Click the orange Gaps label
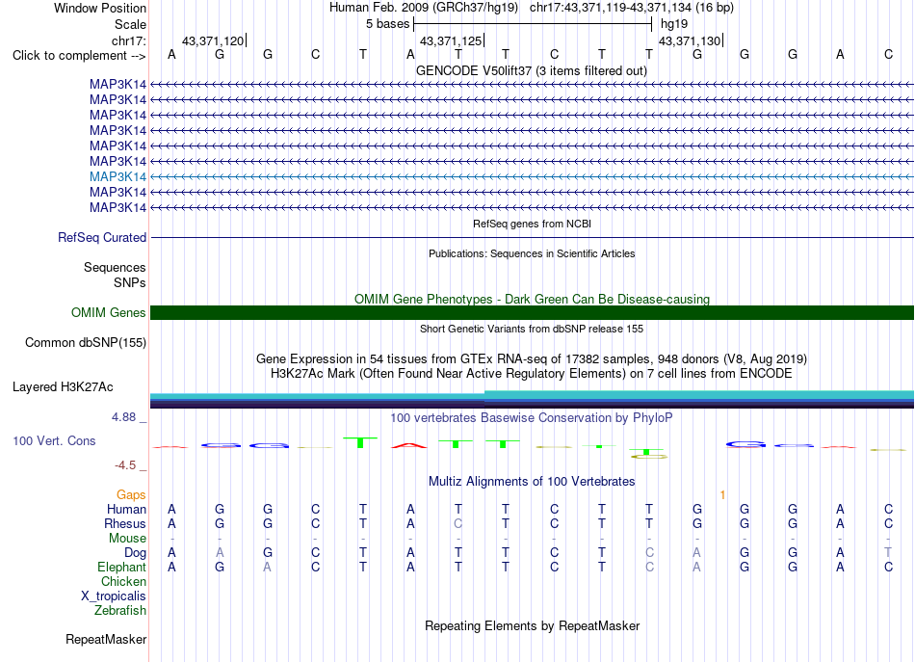 pos(131,494)
